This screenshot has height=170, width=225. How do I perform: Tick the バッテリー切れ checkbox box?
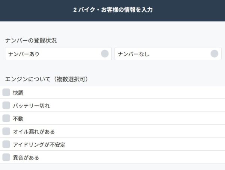(x=6, y=106)
